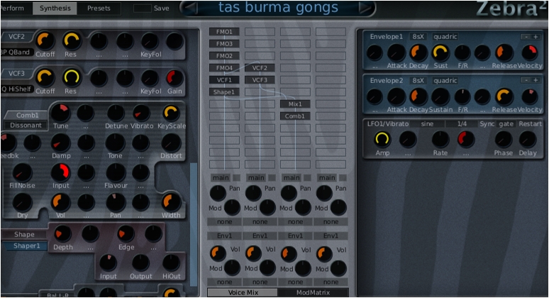
Task: Open the Shaper1 type Shape dropdown
Action: 24,235
